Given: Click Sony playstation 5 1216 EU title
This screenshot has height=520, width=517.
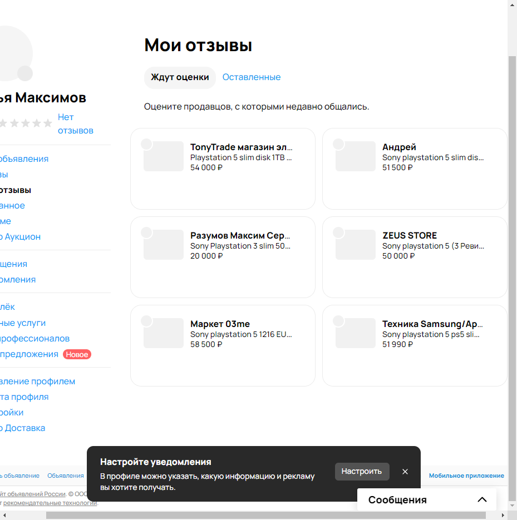Looking at the screenshot, I should click(x=241, y=334).
